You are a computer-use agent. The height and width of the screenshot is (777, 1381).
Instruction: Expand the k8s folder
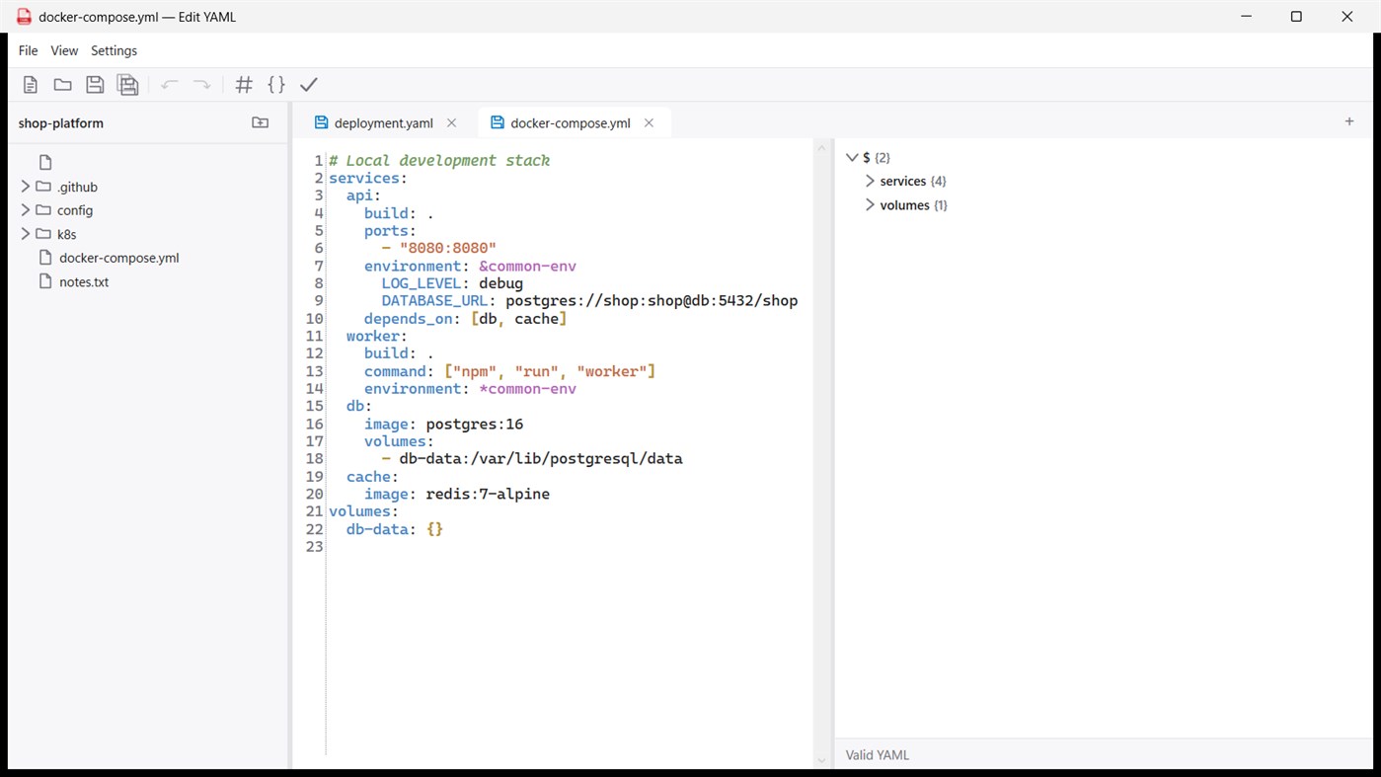(x=26, y=234)
